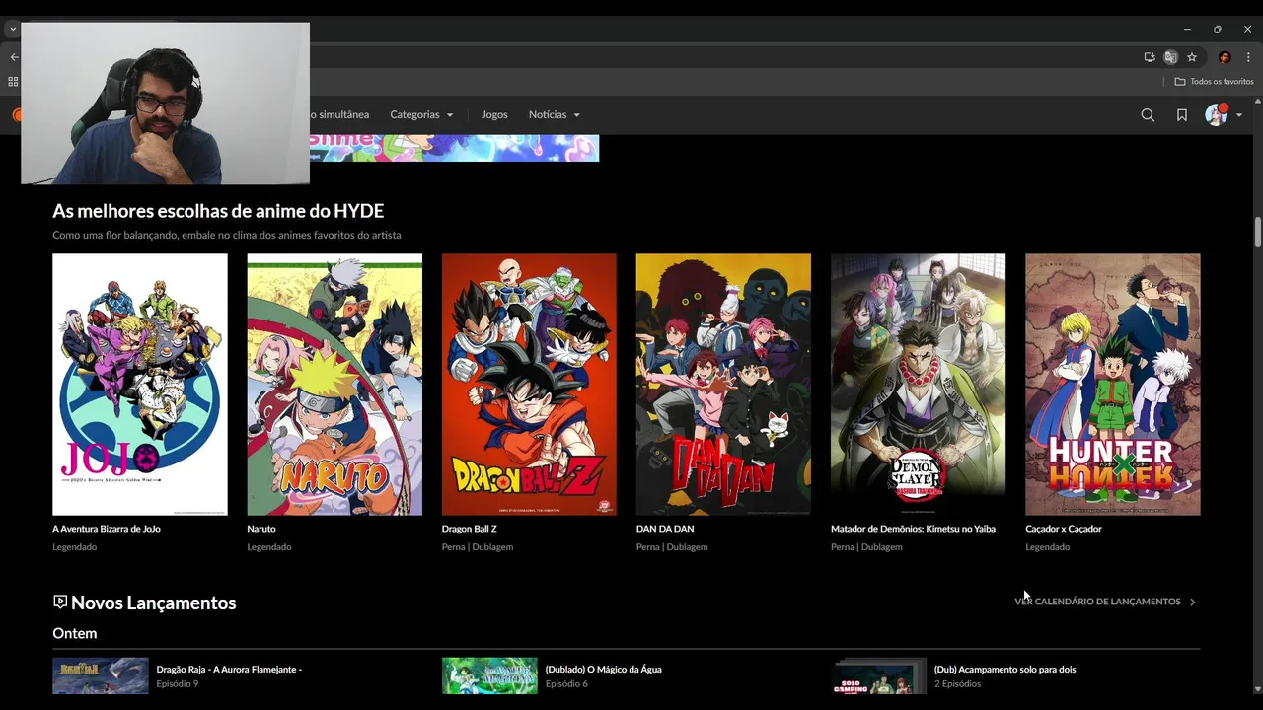Expand the Notícias dropdown menu
Screen dimensions: 1263x710
point(555,115)
